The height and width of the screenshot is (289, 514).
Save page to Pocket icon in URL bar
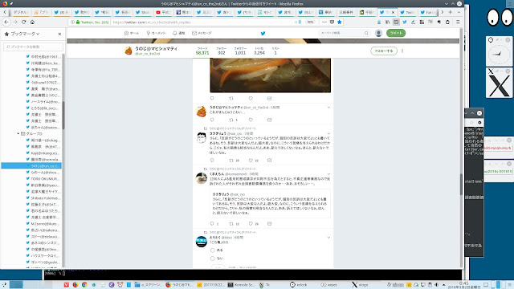(332, 22)
